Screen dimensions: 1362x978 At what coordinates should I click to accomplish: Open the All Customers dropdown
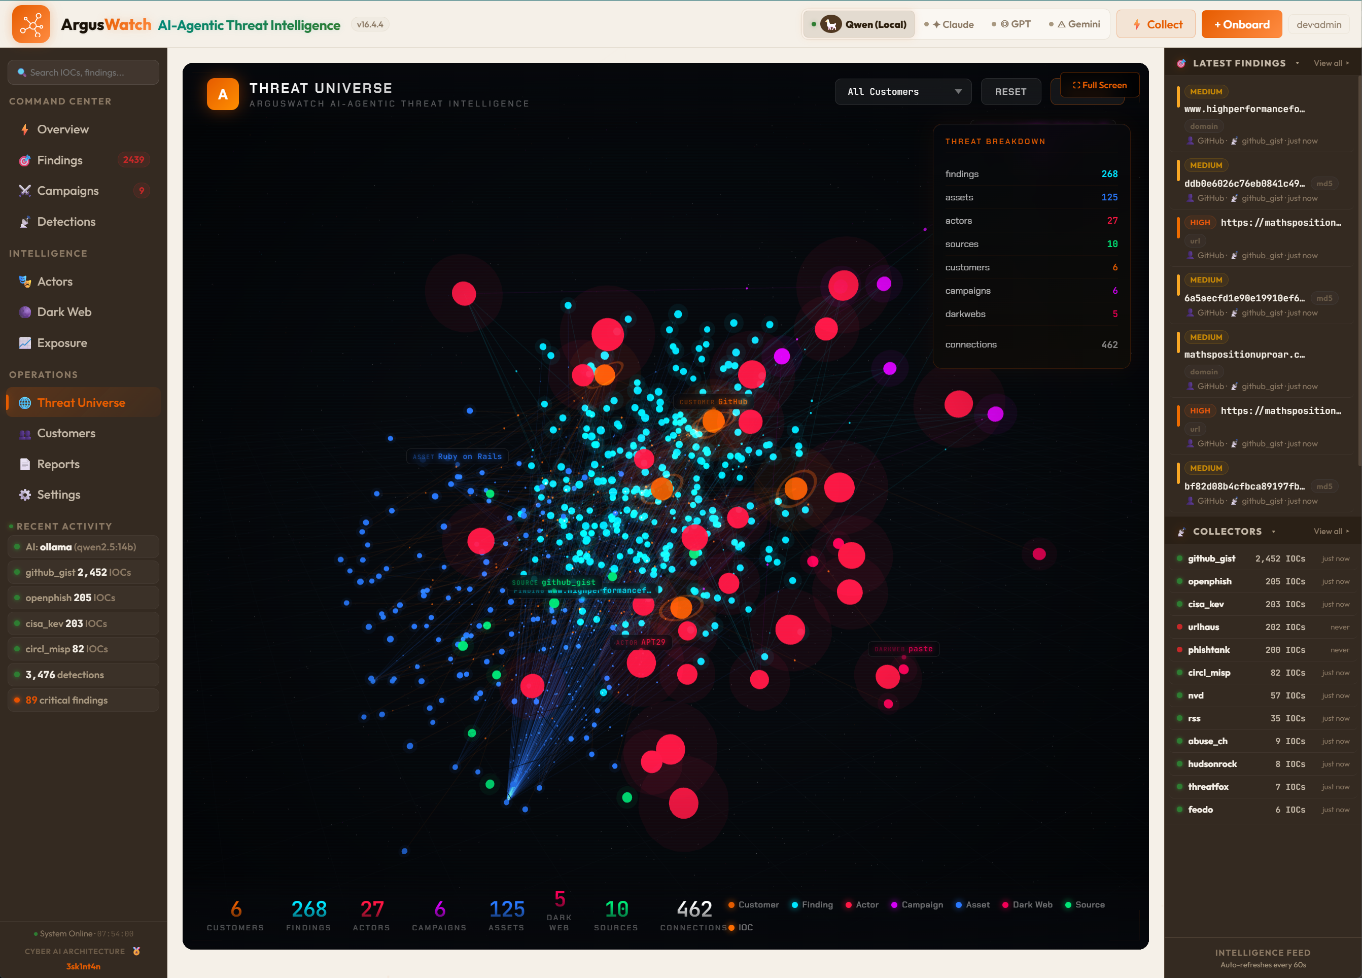(x=902, y=92)
